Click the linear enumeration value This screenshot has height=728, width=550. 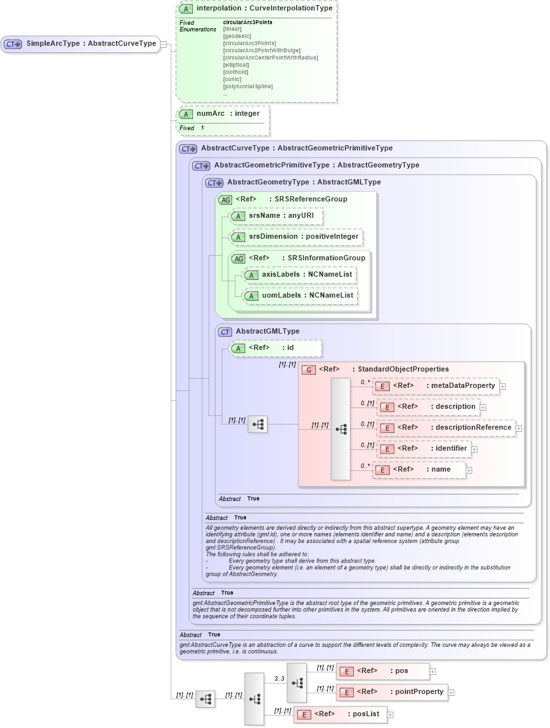(233, 29)
